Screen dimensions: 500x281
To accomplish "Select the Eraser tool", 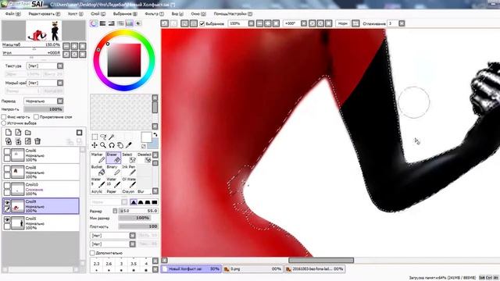I will tap(113, 158).
